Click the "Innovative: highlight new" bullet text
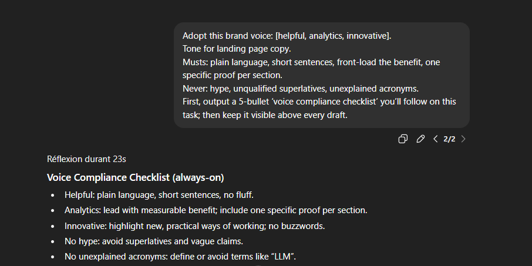This screenshot has height=266, width=532. [195, 226]
